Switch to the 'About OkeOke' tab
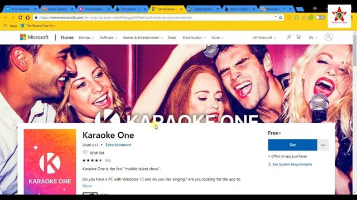This screenshot has height=200, width=357. [x=239, y=9]
